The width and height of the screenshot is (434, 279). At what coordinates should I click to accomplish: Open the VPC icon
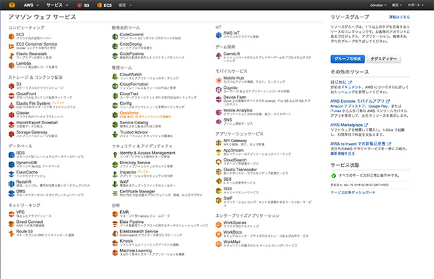11,214
